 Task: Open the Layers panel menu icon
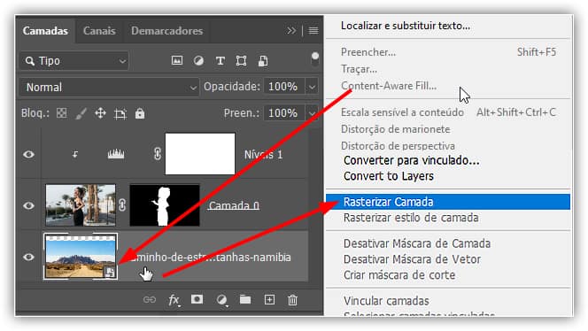coord(313,31)
